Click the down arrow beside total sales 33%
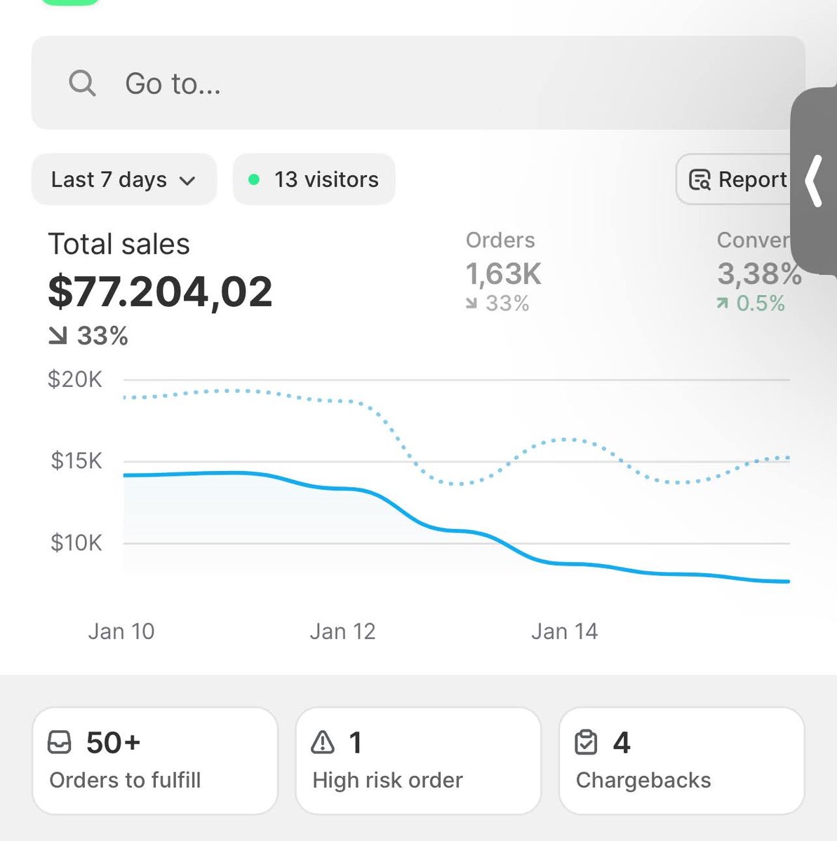Image resolution: width=837 pixels, height=841 pixels. (58, 336)
